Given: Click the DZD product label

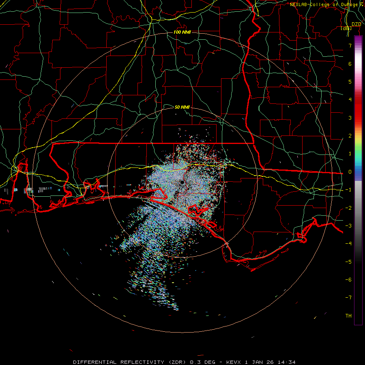Looking at the screenshot, I should pos(356,24).
